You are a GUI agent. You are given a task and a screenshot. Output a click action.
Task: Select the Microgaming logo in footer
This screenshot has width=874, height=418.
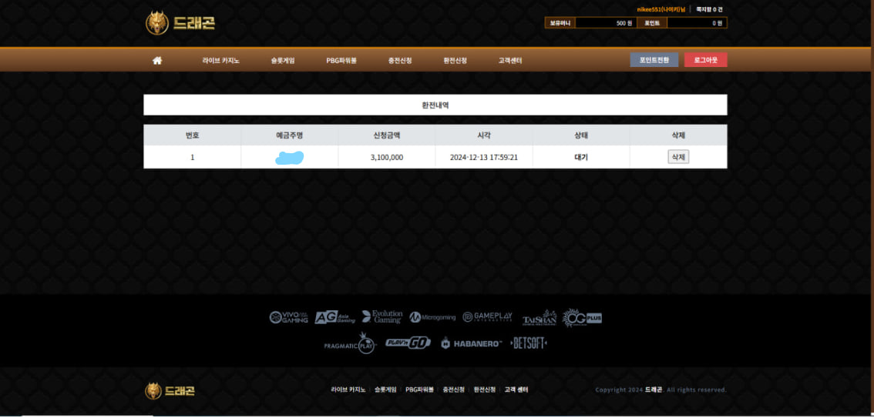coord(432,317)
